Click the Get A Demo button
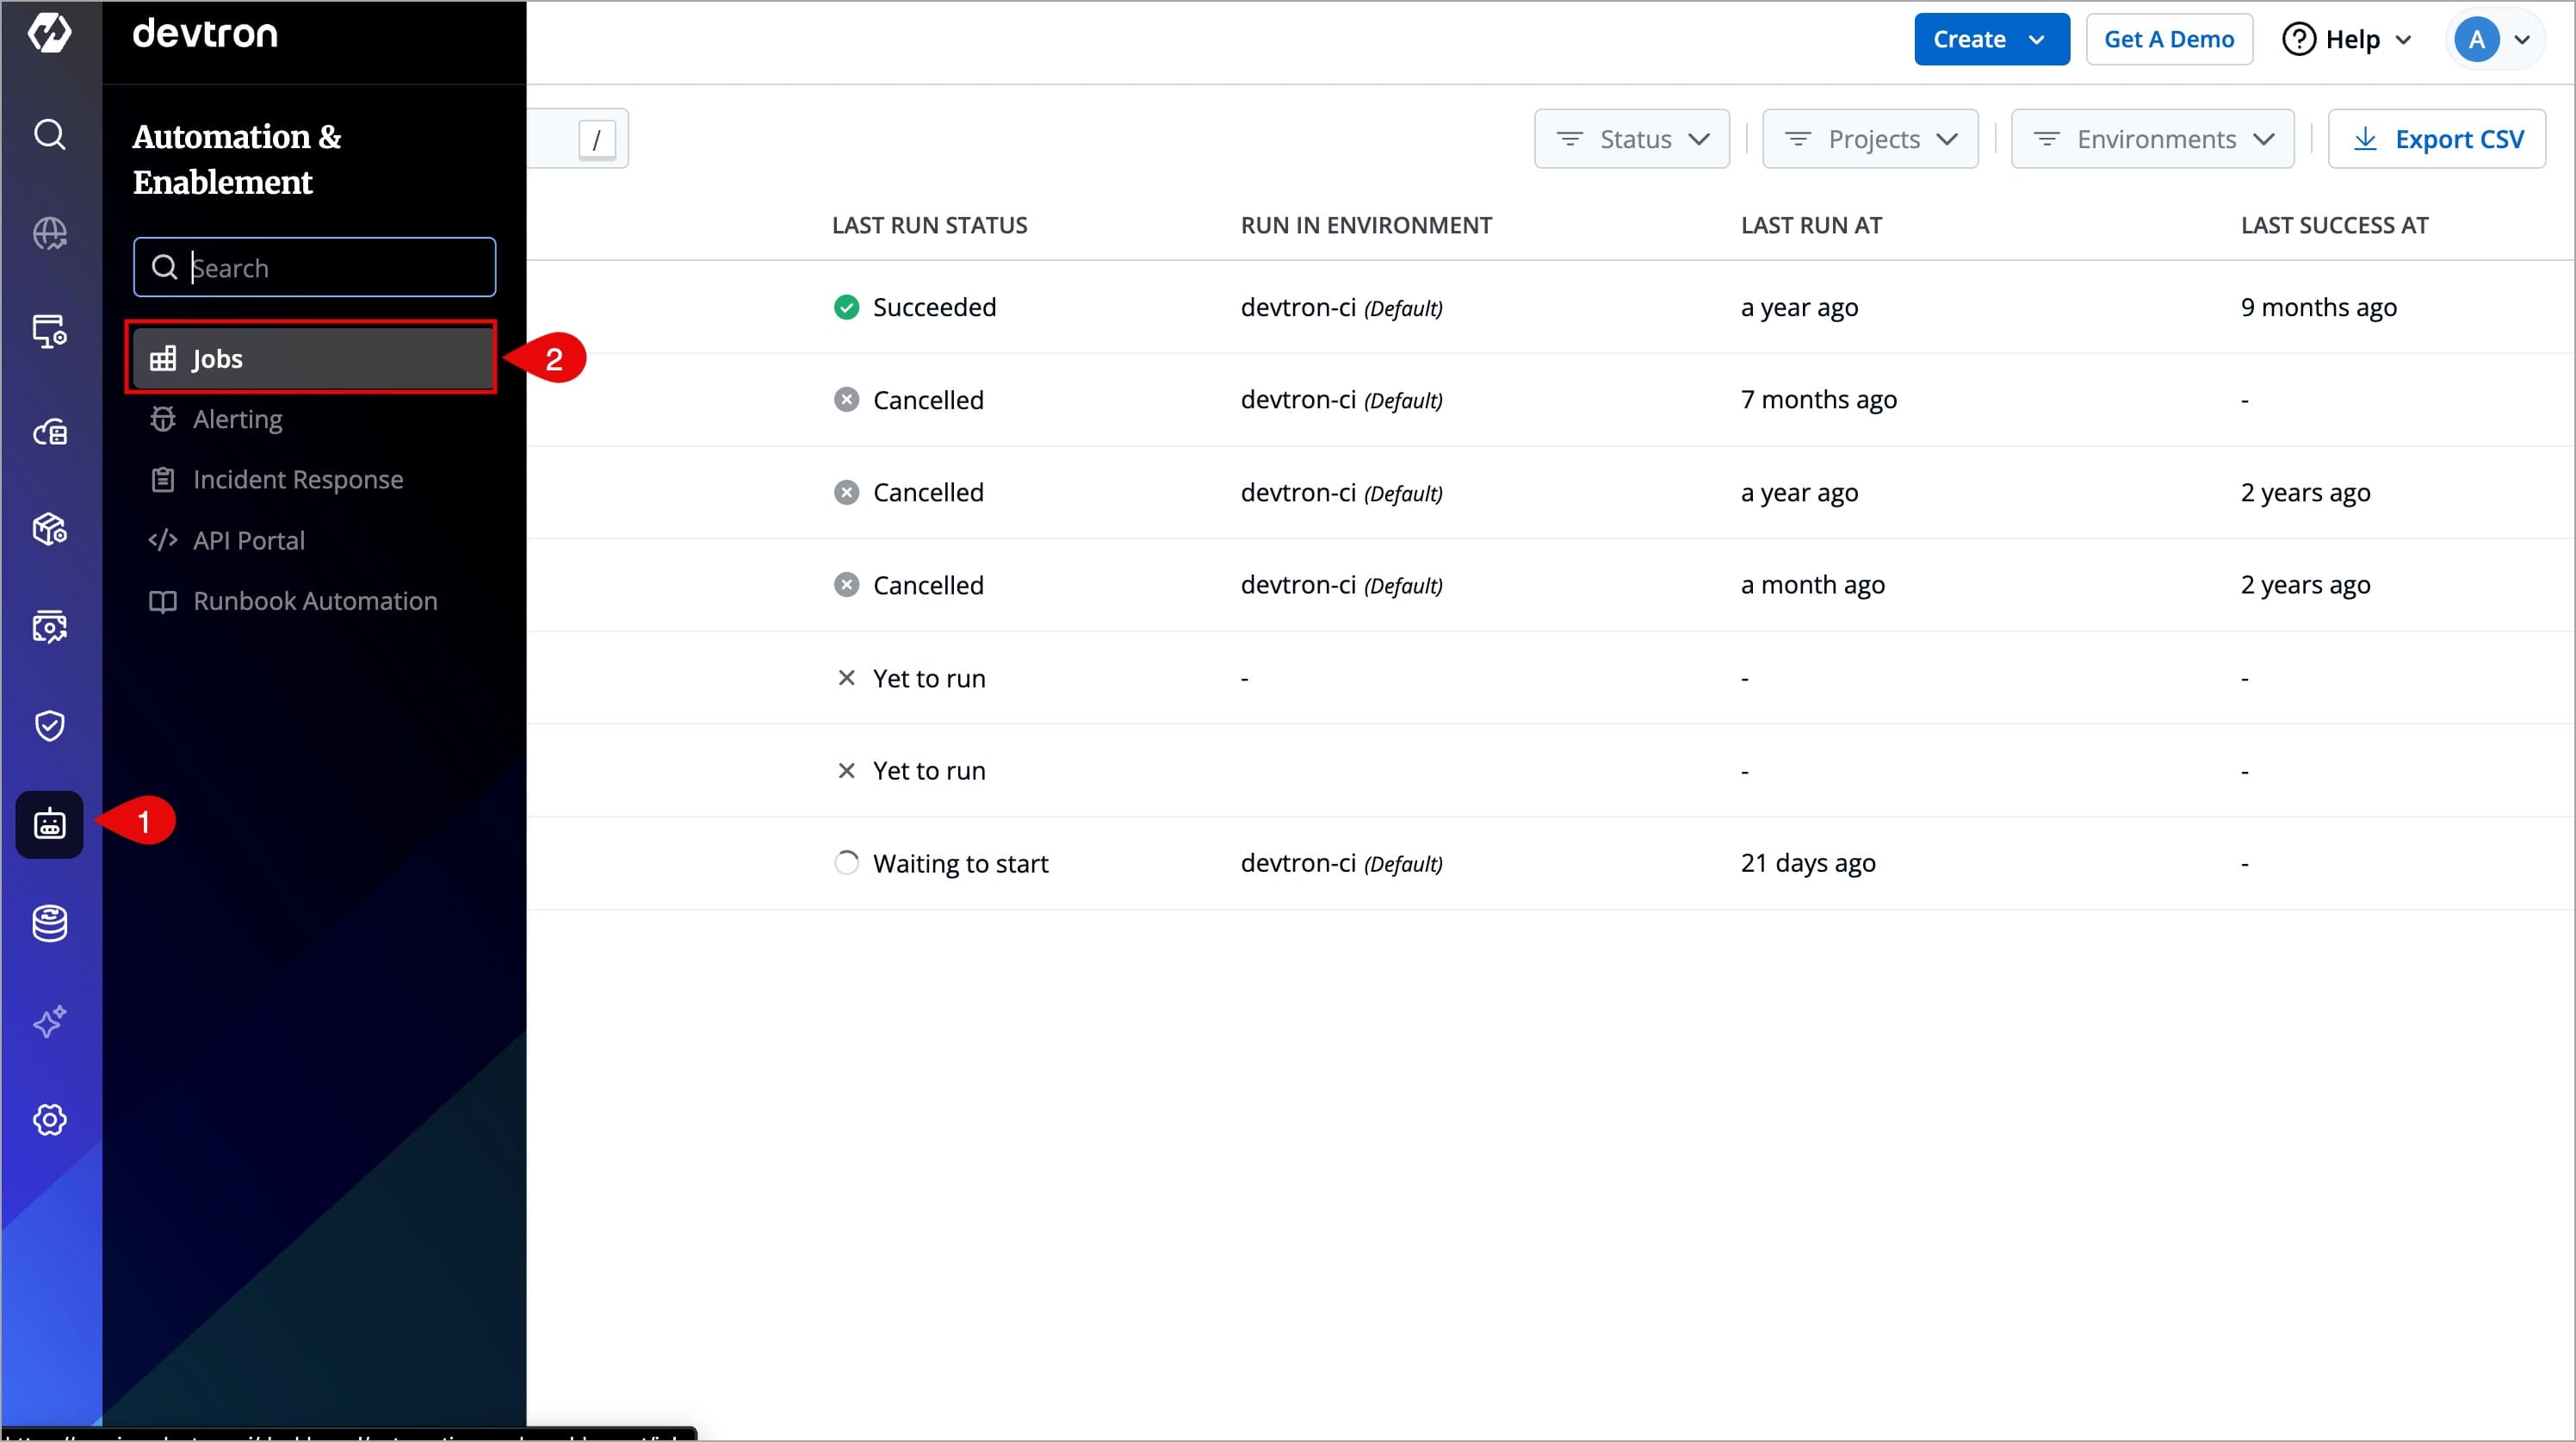The width and height of the screenshot is (2576, 1442). 2168,39
